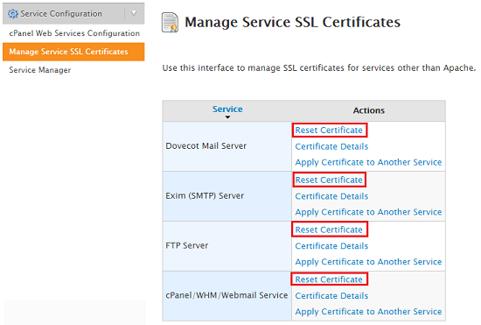Click the Dovecot Mail Server cell
This screenshot has height=325, width=481.
click(x=227, y=146)
